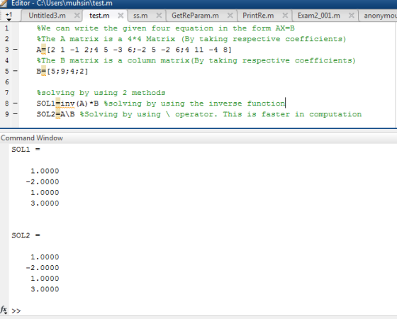
Task: Click the highlighted equals sign after SOL1
Action: tap(58, 103)
